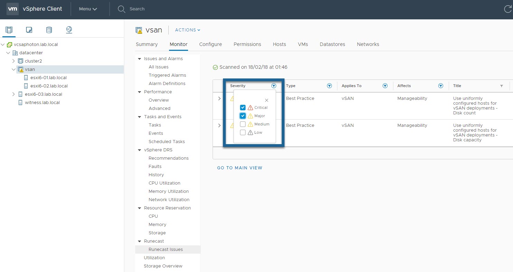Screen dimensions: 513x272
Task: Select Memory under Resource Reservation
Action: [x=157, y=225]
